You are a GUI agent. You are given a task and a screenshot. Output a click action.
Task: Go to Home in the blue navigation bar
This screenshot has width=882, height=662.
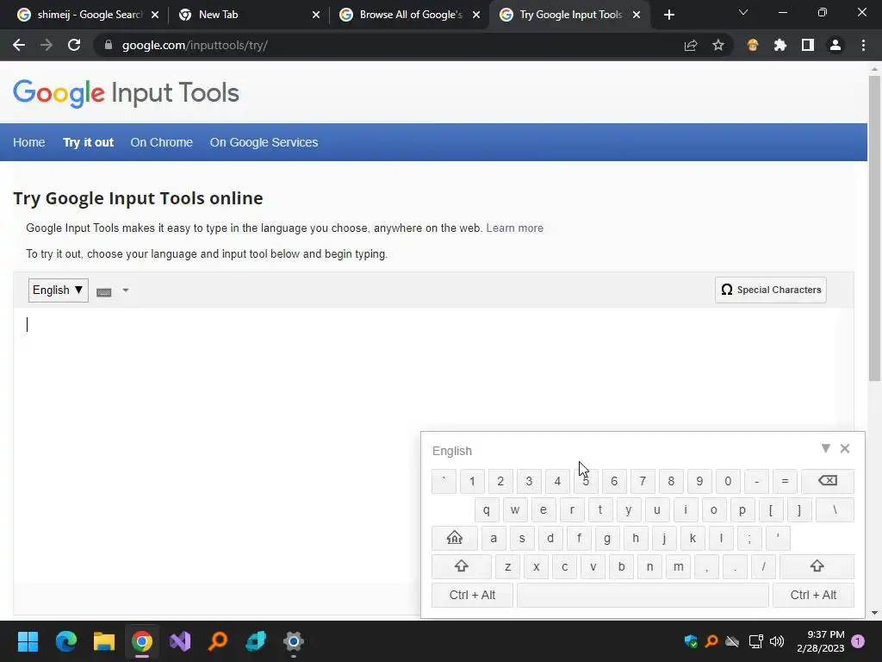pos(29,142)
